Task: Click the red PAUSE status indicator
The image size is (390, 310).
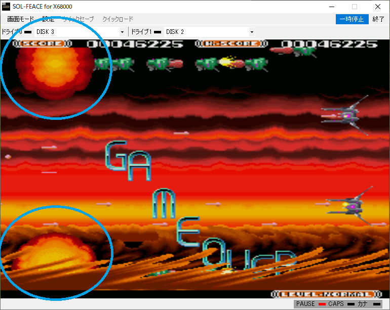Action: coord(322,304)
